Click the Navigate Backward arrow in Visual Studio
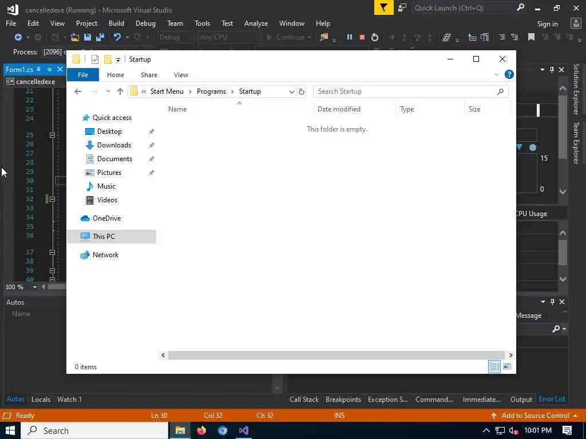 pyautogui.click(x=18, y=37)
